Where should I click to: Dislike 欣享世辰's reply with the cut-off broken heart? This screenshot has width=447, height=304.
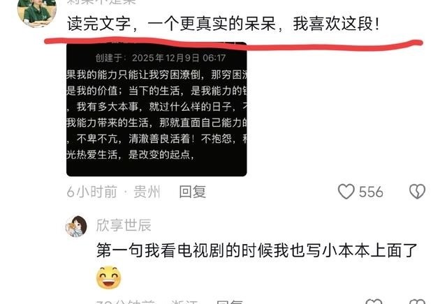click(417, 301)
